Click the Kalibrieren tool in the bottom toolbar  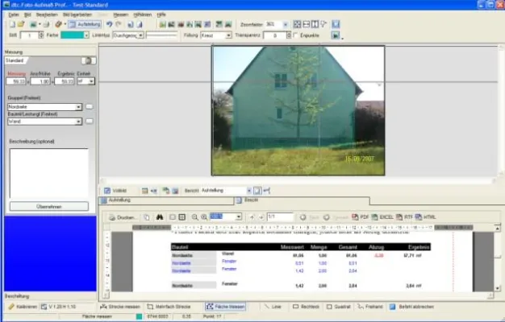click(x=23, y=307)
